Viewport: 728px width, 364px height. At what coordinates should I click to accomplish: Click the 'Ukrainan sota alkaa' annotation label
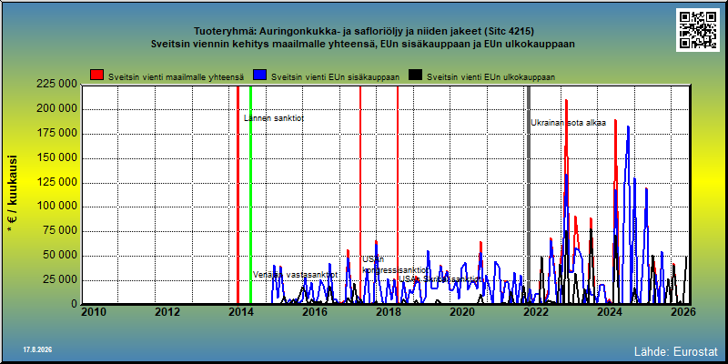[x=568, y=123]
